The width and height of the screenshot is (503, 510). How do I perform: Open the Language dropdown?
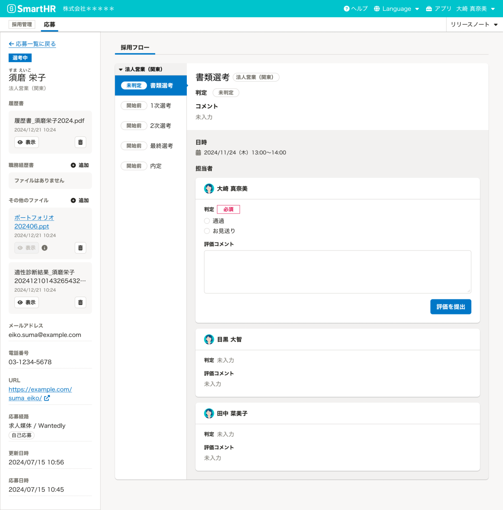coord(396,9)
